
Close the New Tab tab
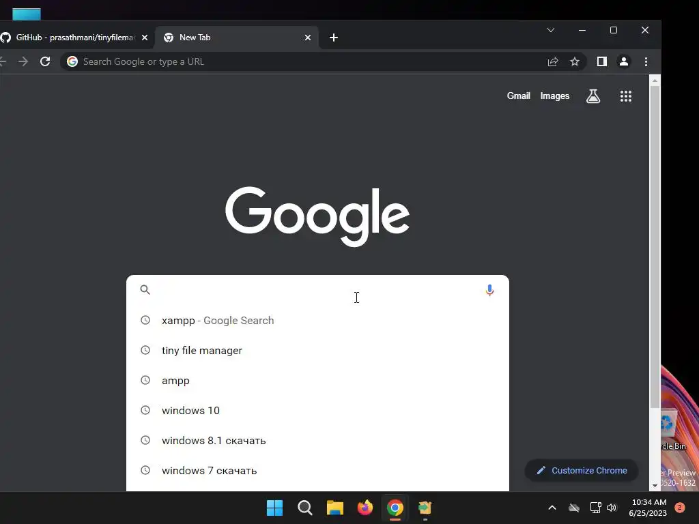click(308, 38)
